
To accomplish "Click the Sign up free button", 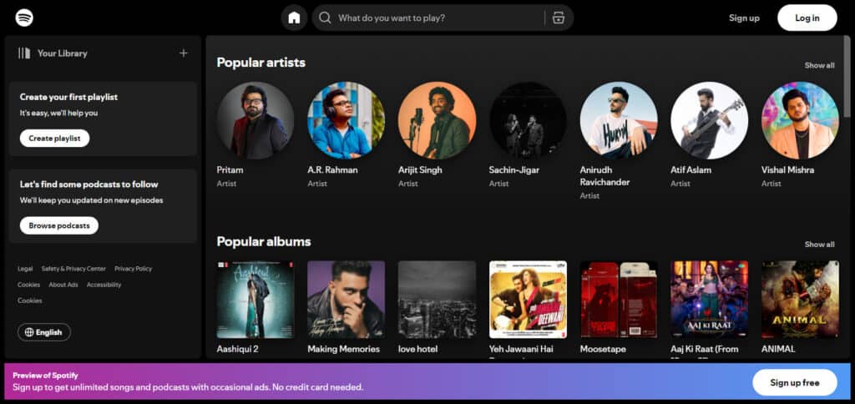I will pyautogui.click(x=795, y=383).
